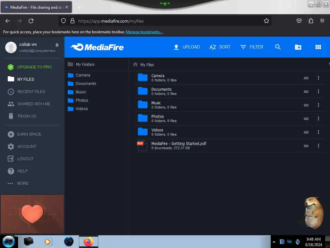
Task: Open the Videos folder row icon
Action: 142,132
